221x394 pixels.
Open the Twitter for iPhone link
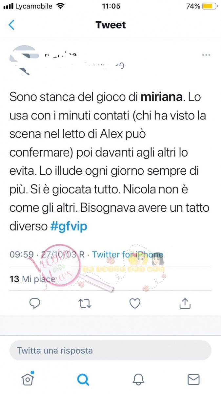[128, 254]
